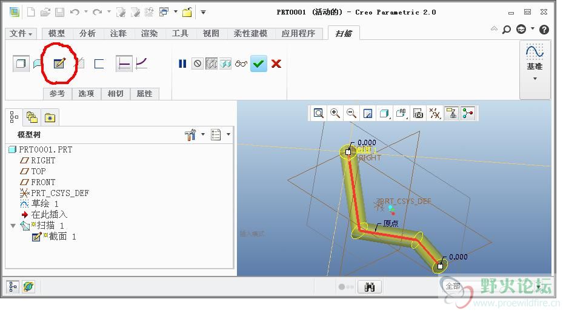This screenshot has height=314, width=566.
Task: Cancel the sweep with red X
Action: click(x=276, y=64)
